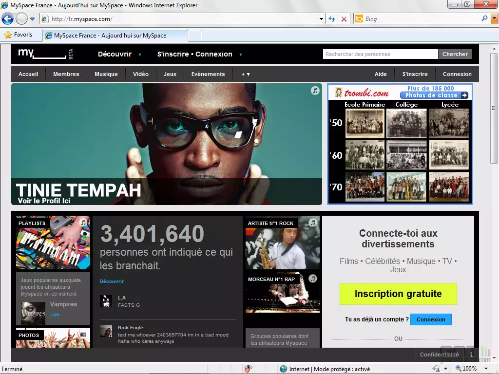The image size is (499, 374).
Task: Click the Découvrir link under counter
Action: pyautogui.click(x=112, y=281)
